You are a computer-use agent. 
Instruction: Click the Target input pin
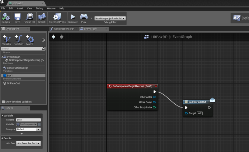coord(186,113)
